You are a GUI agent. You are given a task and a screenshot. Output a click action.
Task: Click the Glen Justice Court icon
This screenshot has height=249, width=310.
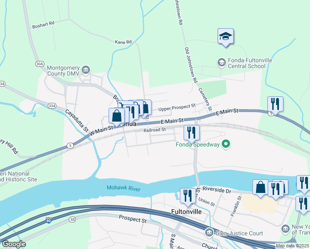click(209, 232)
